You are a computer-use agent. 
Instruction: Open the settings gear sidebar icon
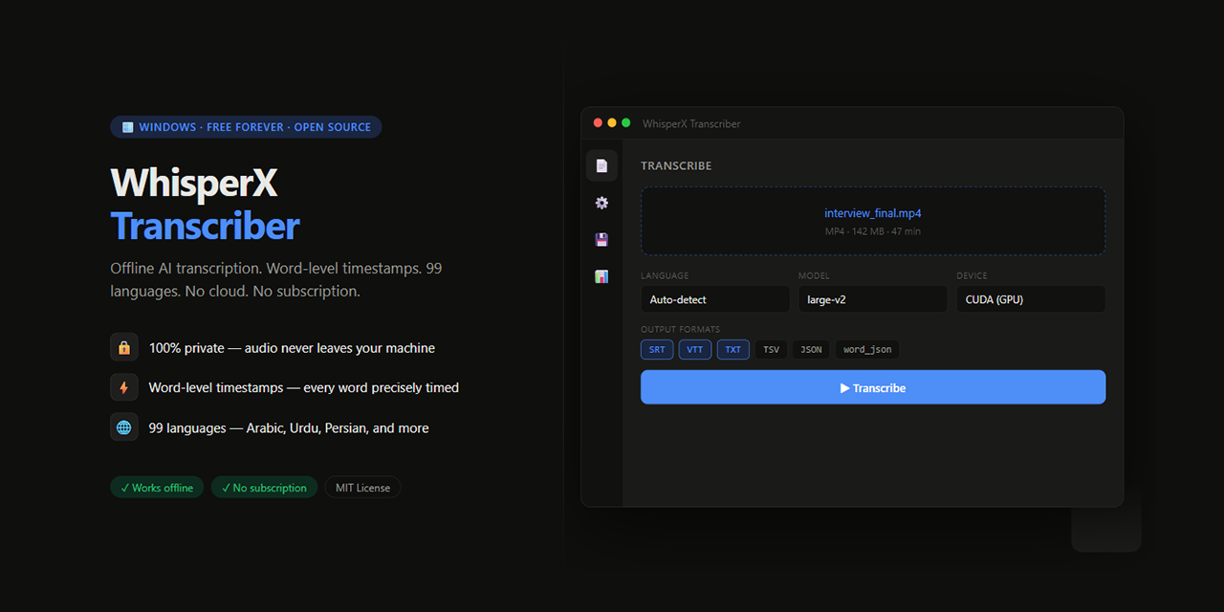point(601,203)
